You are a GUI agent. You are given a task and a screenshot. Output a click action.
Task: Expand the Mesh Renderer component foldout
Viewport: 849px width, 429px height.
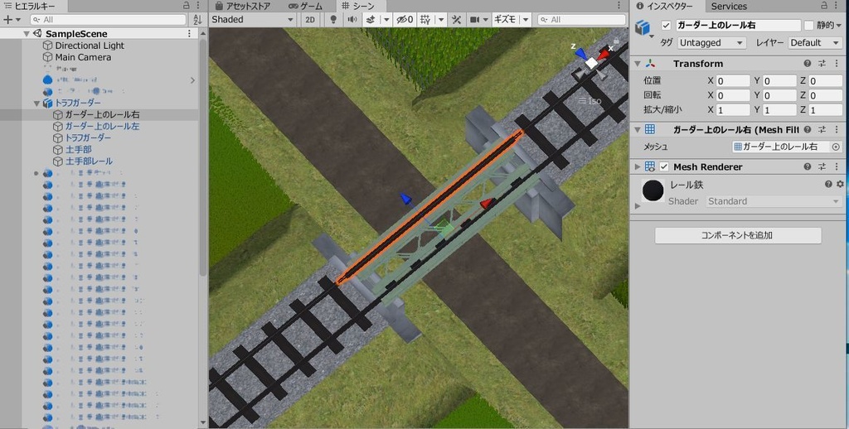(638, 166)
